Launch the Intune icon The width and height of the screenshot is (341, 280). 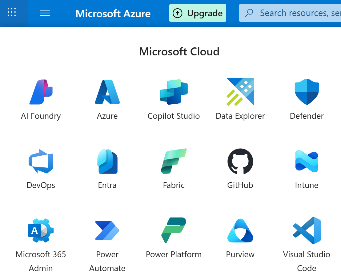coord(307,161)
